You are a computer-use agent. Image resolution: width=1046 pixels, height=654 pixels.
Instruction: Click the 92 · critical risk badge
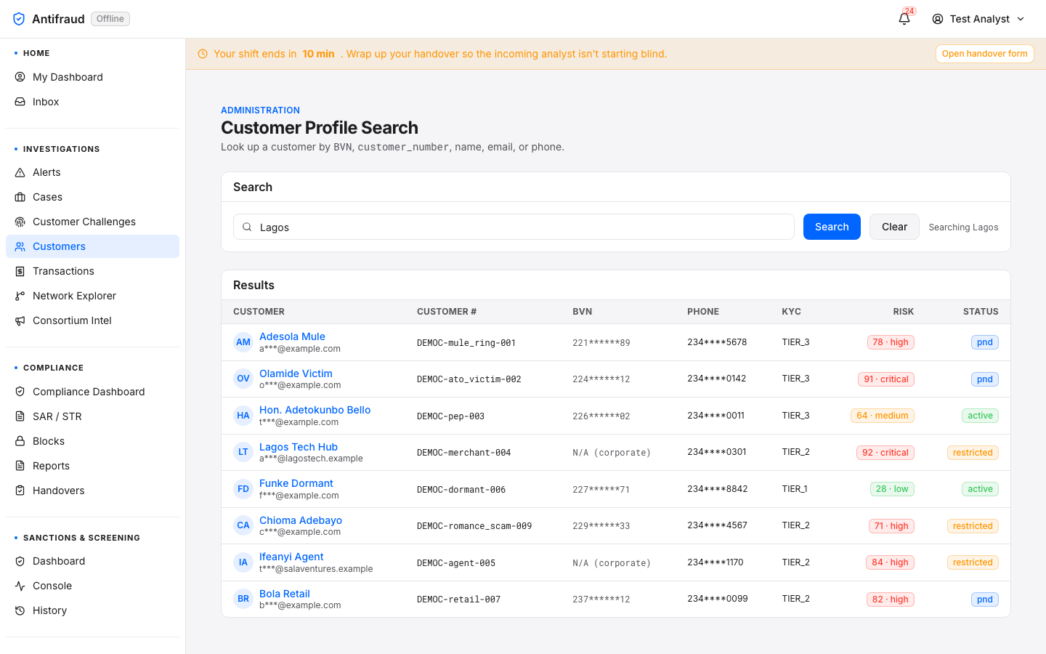click(x=885, y=453)
